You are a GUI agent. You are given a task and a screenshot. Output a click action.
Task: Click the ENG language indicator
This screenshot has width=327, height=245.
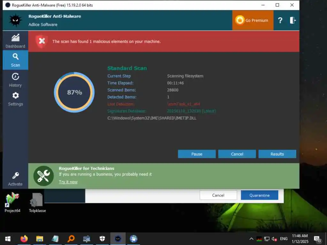click(x=284, y=239)
